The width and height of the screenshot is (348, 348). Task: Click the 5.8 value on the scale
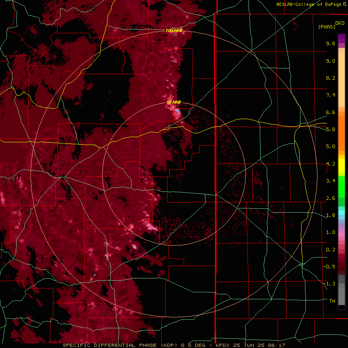[x=331, y=130]
